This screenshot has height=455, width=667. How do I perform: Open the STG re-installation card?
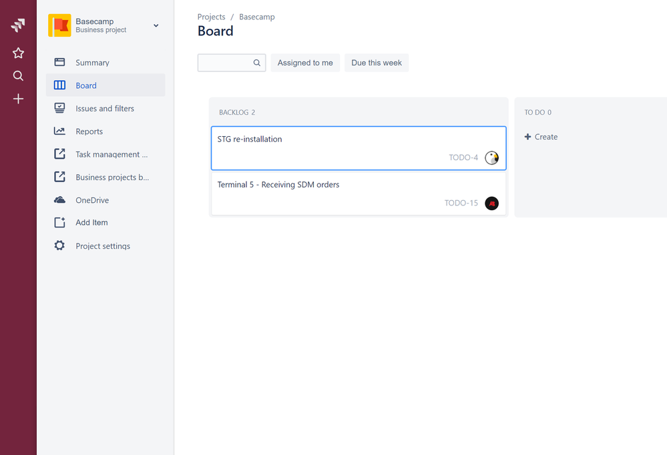(x=359, y=148)
